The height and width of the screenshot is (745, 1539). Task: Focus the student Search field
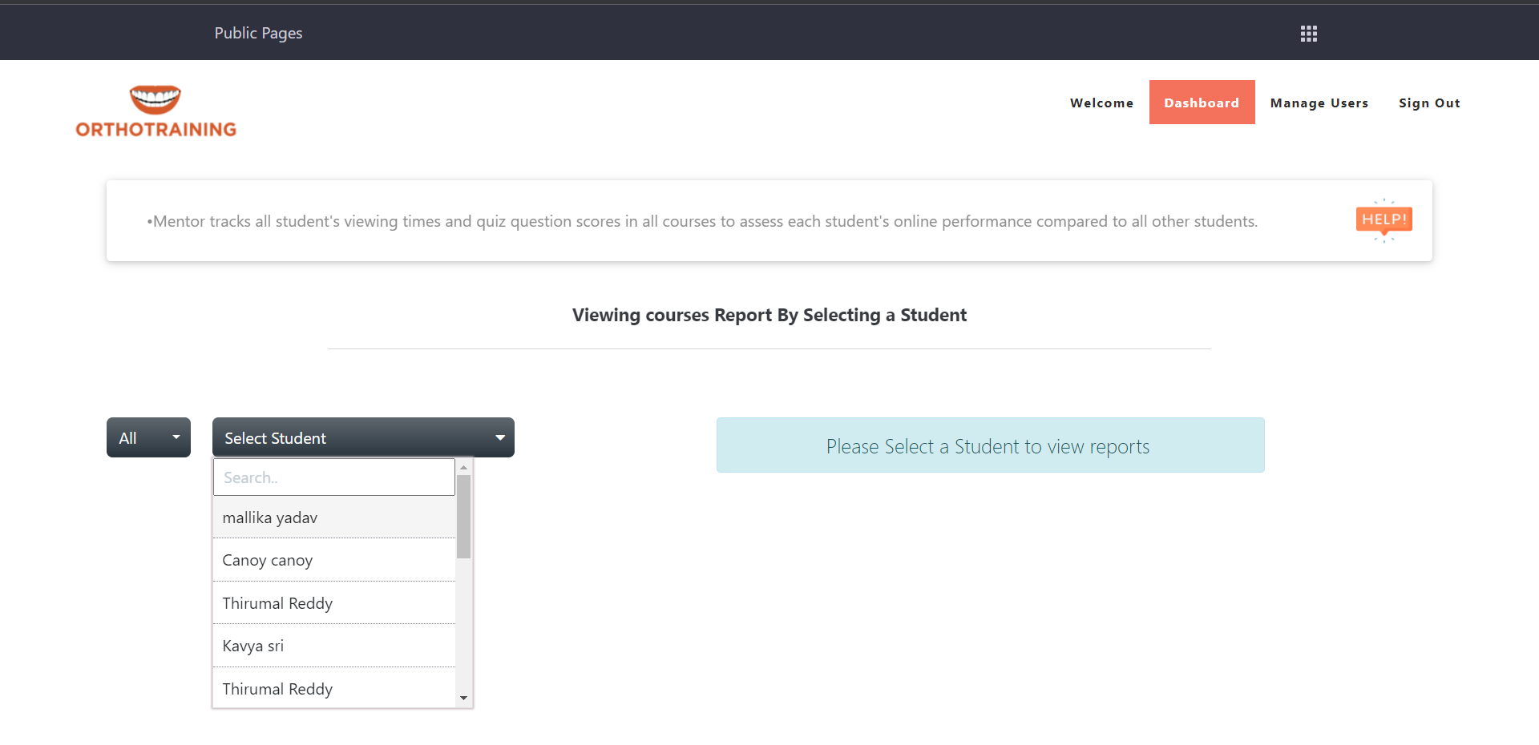pos(333,477)
